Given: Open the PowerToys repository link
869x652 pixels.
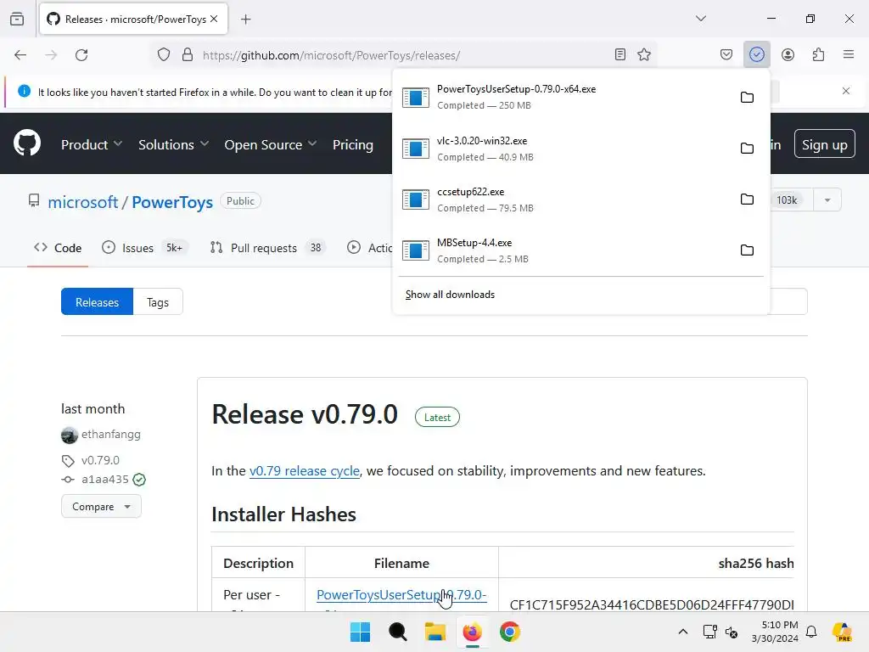Looking at the screenshot, I should pos(172,202).
